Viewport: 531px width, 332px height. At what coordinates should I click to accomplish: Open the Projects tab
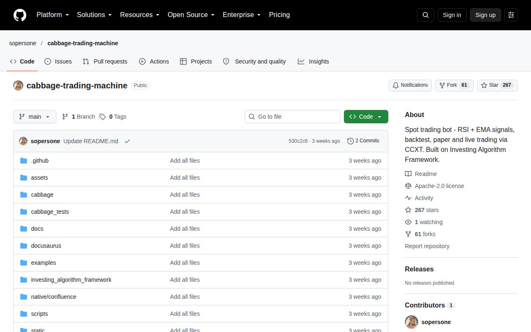[196, 61]
